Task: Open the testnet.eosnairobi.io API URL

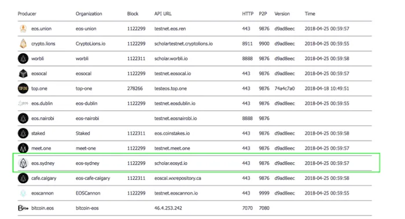Action: (x=175, y=118)
